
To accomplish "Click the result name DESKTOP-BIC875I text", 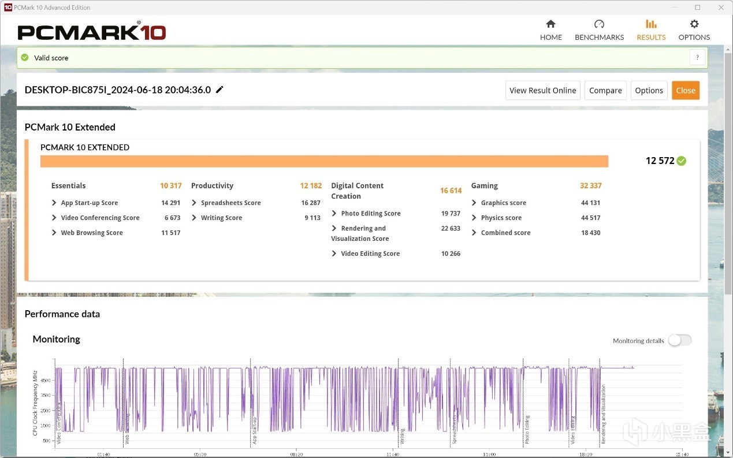I will coord(118,90).
